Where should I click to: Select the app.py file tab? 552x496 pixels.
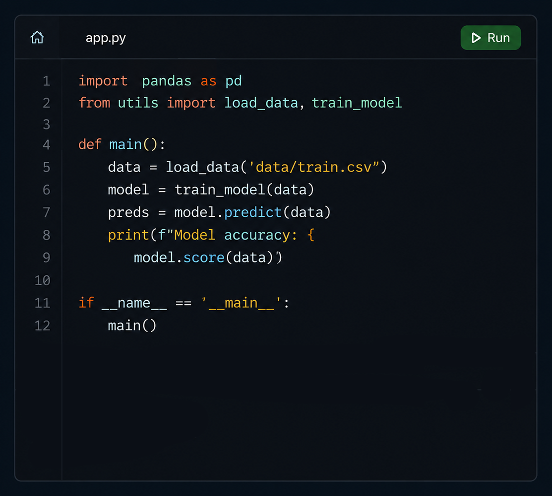(106, 38)
